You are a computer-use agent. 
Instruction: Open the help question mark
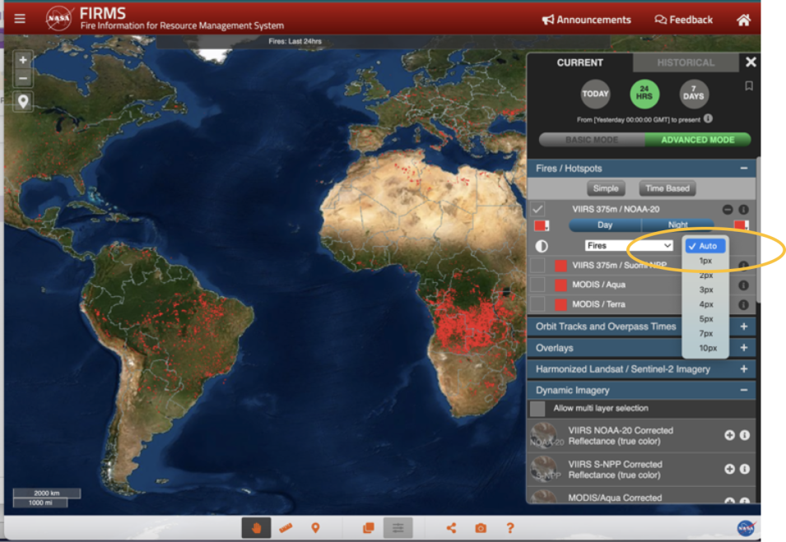pos(510,528)
